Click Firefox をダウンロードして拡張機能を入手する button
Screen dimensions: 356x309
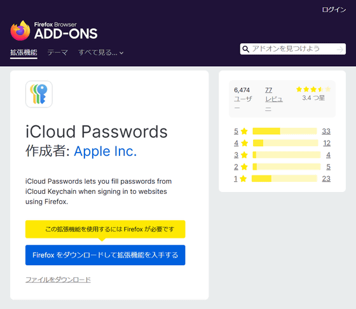coord(106,255)
